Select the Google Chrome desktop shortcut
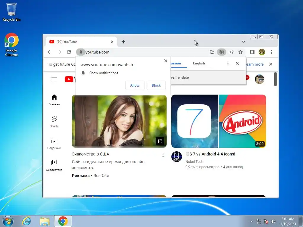The height and width of the screenshot is (227, 303). [12, 45]
